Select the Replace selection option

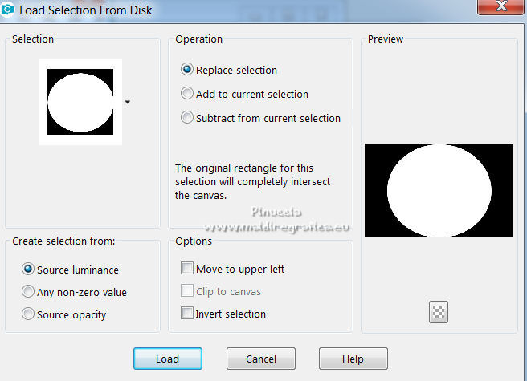point(187,70)
